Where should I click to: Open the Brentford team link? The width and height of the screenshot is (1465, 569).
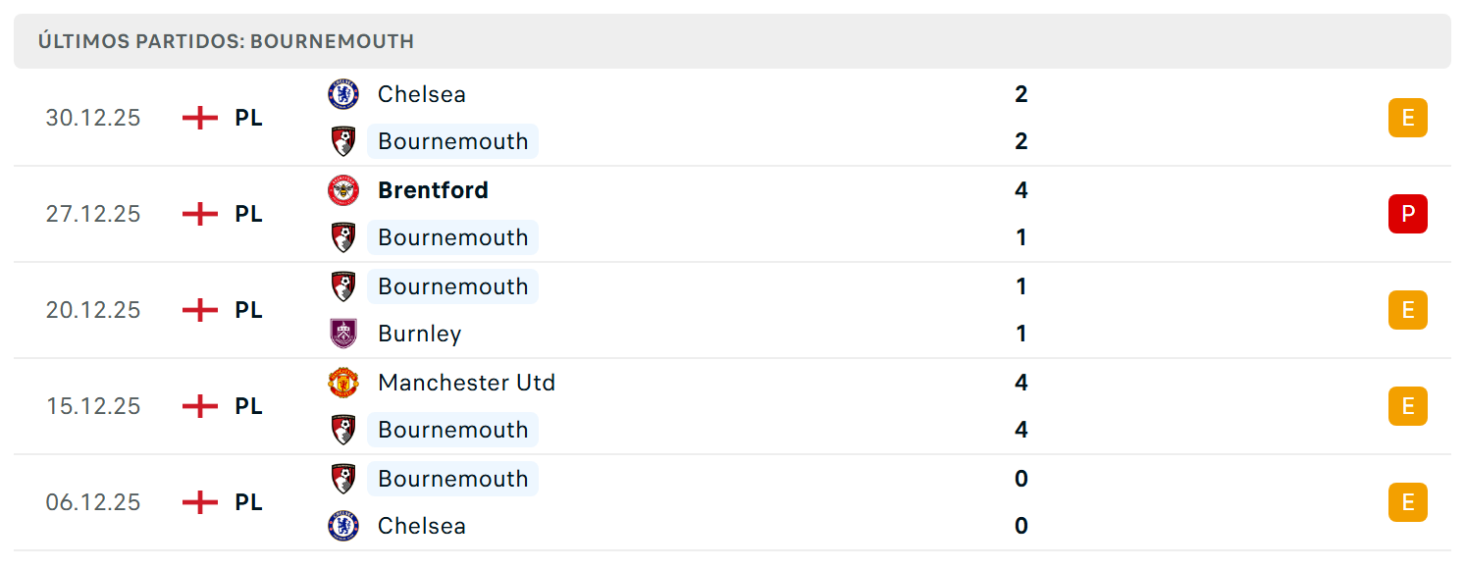tap(433, 190)
